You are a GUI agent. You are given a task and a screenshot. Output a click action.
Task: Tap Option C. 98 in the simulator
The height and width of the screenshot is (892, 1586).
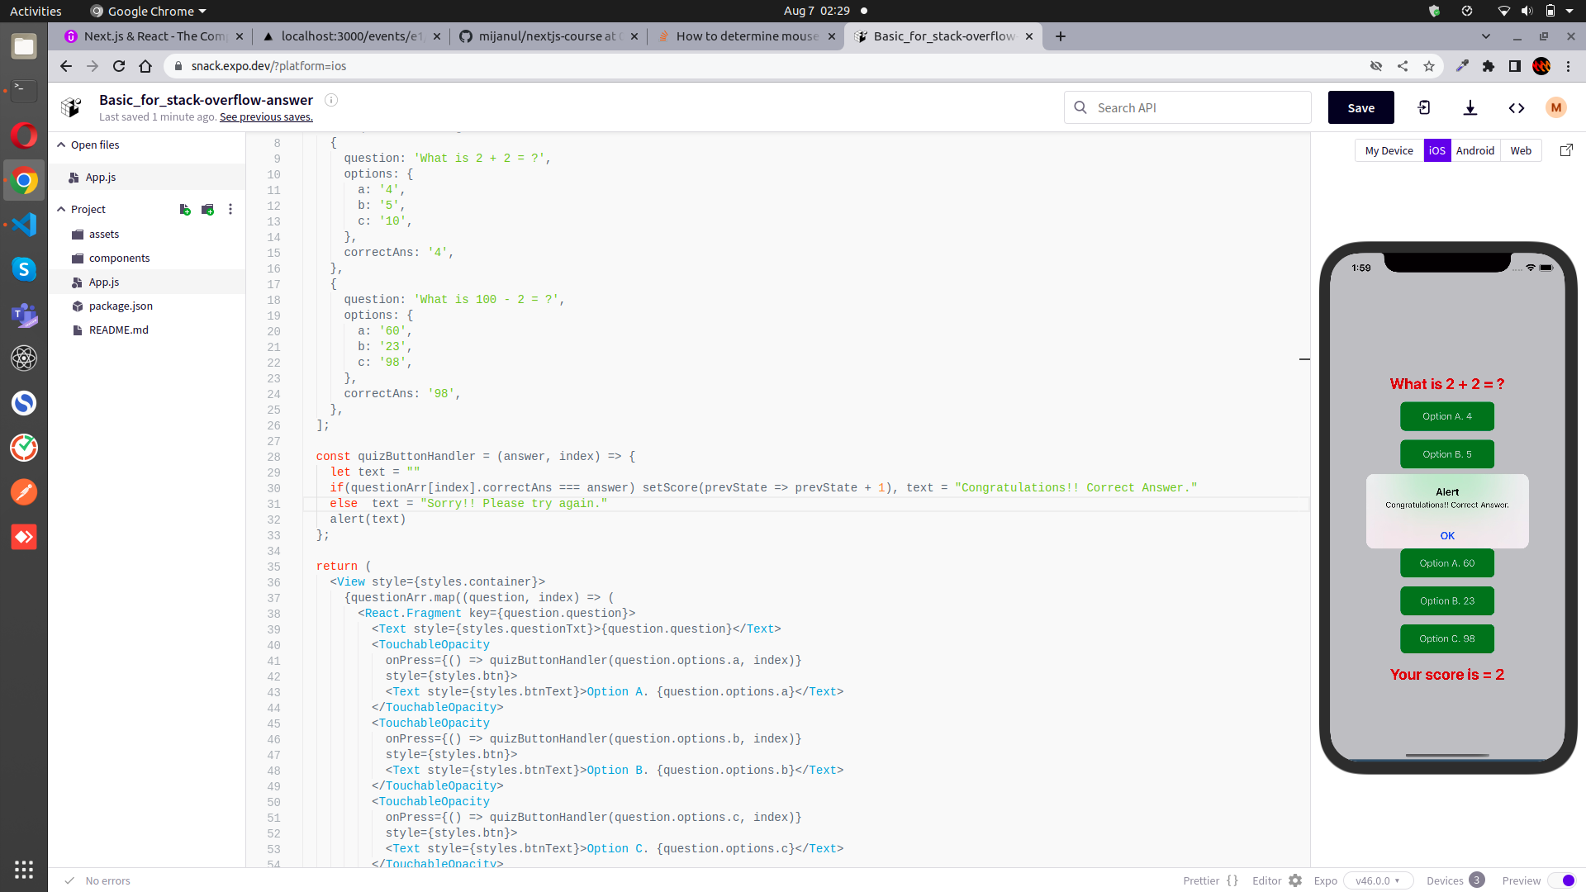pos(1447,638)
